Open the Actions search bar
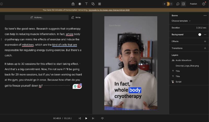Viewport: 209px width, 122px height. tap(37, 18)
